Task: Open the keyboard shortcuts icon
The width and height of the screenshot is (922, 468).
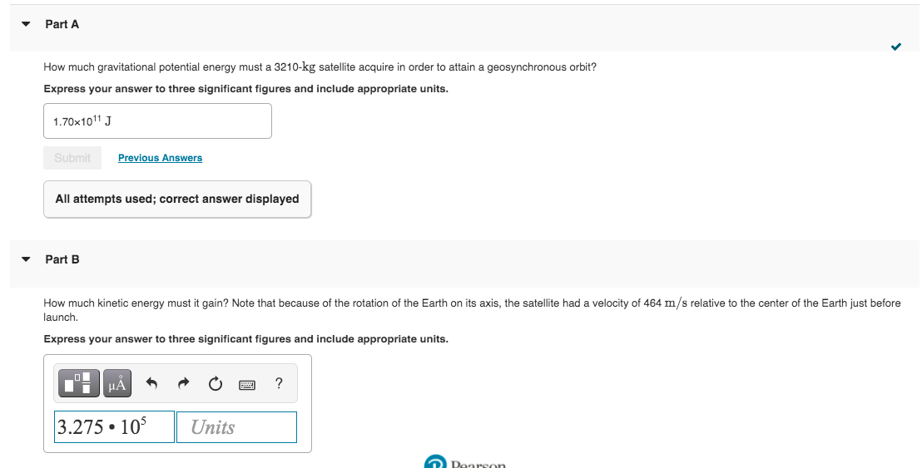Action: [247, 385]
